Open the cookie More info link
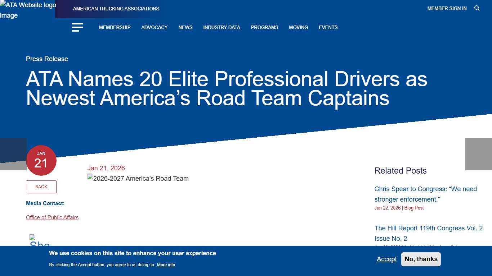The image size is (492, 276). 166,265
